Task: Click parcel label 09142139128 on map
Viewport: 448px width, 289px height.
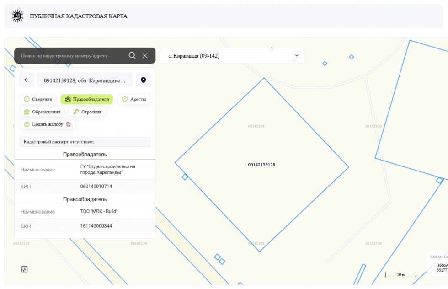Action: (261, 165)
